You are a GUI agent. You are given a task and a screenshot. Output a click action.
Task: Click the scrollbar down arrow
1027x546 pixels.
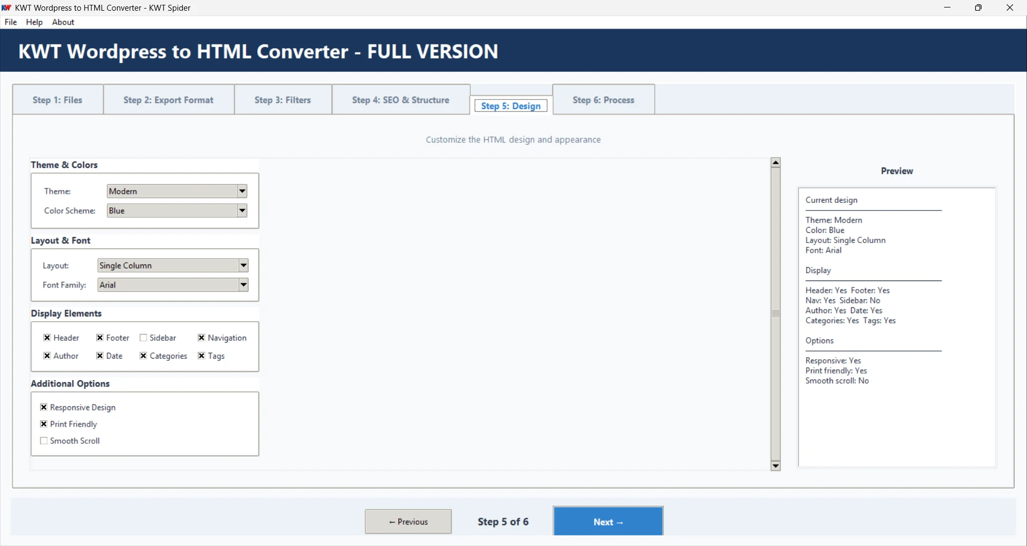tap(776, 466)
